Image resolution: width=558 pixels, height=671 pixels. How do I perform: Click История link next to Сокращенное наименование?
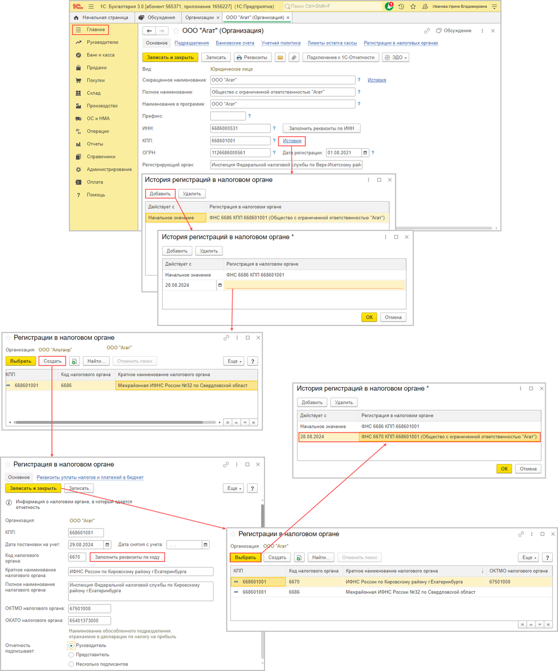377,80
